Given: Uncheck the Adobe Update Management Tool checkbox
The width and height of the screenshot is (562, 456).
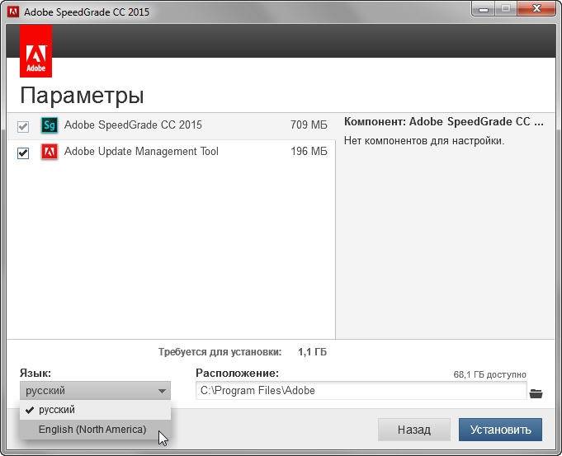Looking at the screenshot, I should tap(23, 153).
